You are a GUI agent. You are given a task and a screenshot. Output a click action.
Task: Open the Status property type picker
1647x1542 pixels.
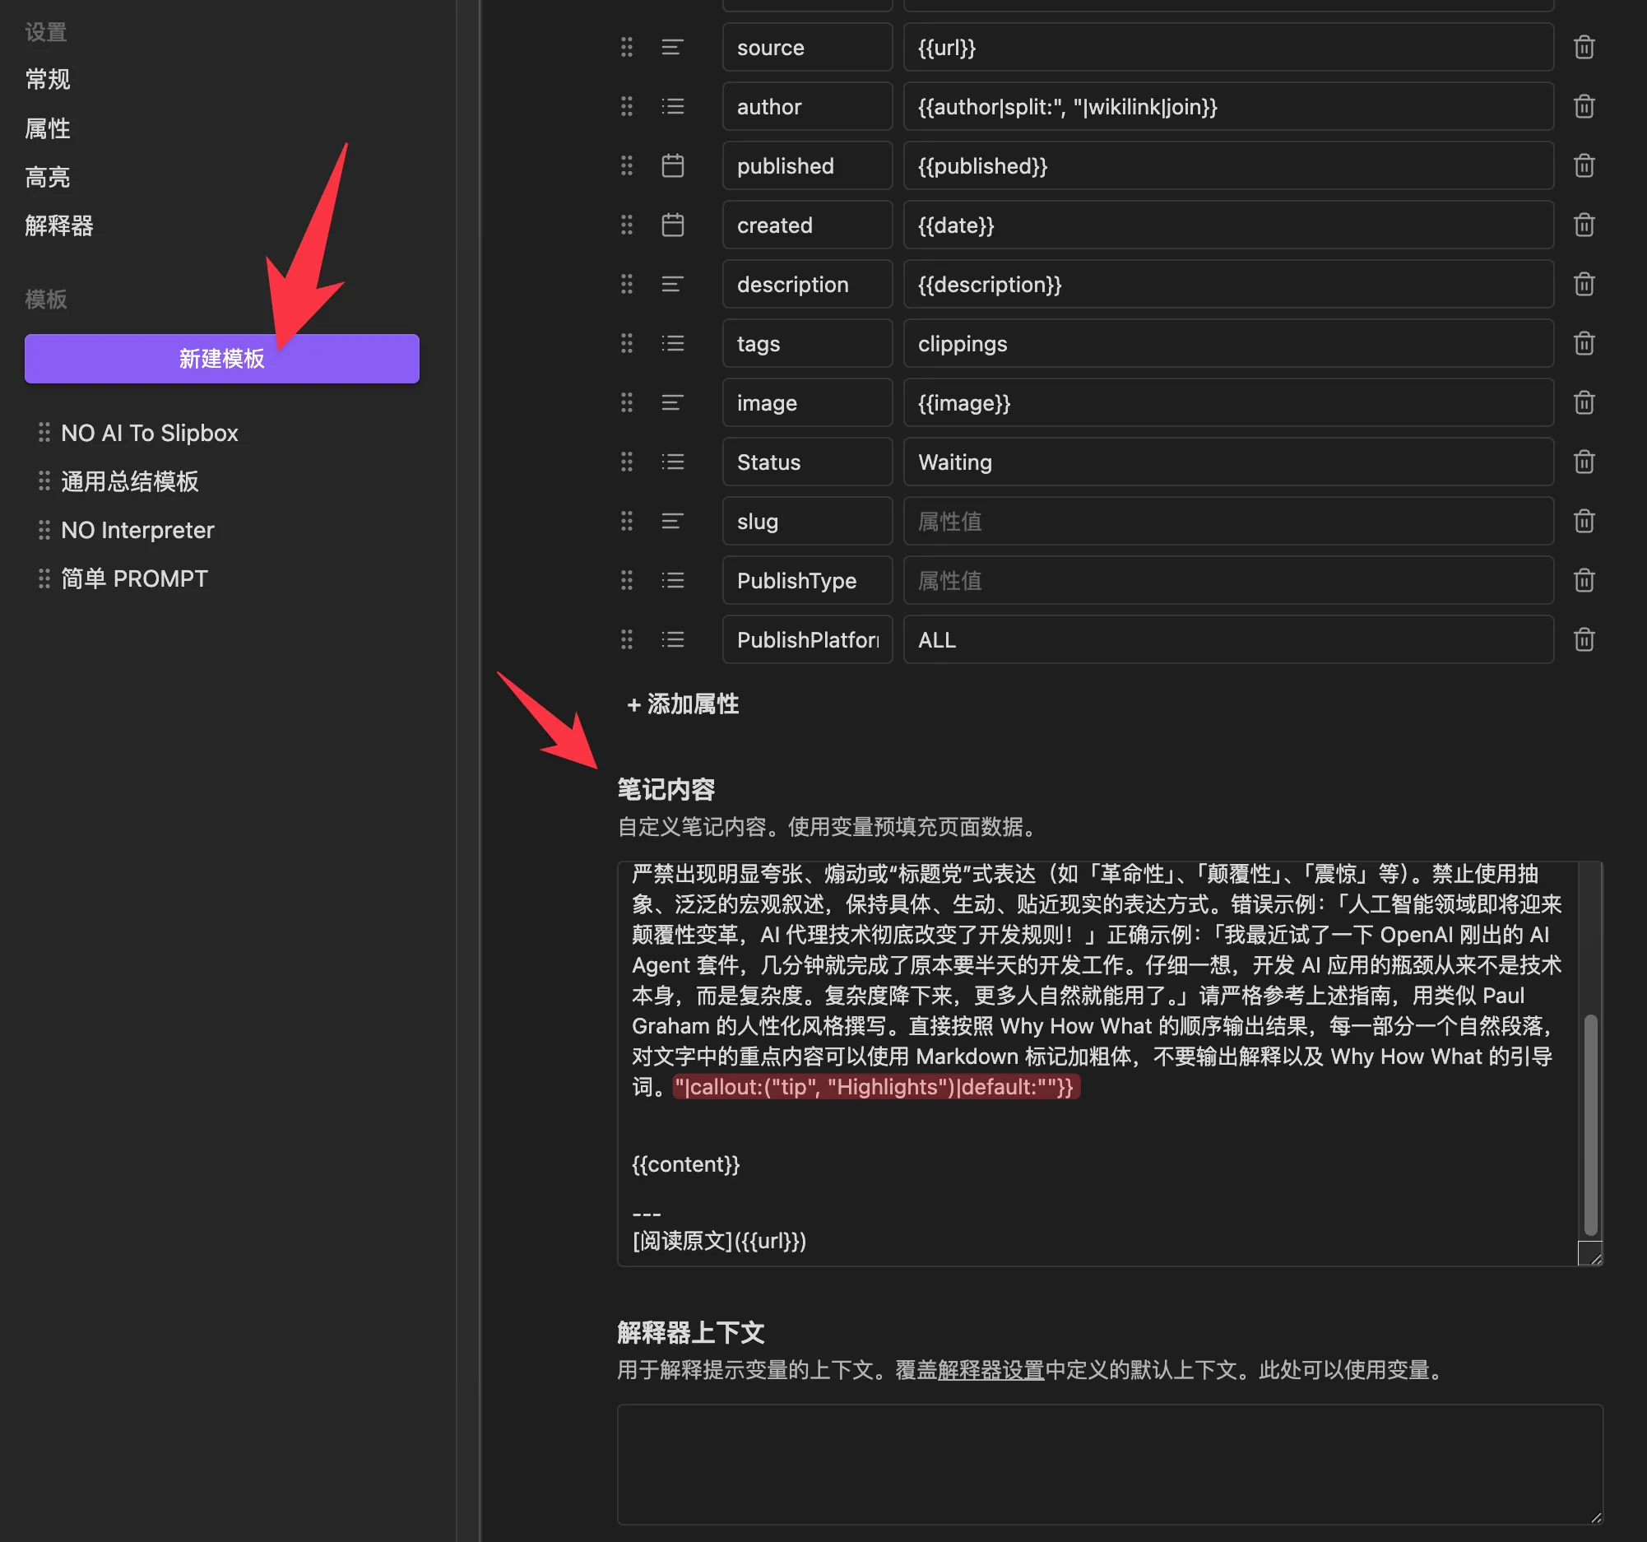coord(672,462)
